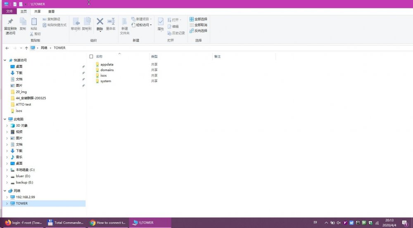
Task: Open the Easy access dropdown
Action: pyautogui.click(x=141, y=25)
